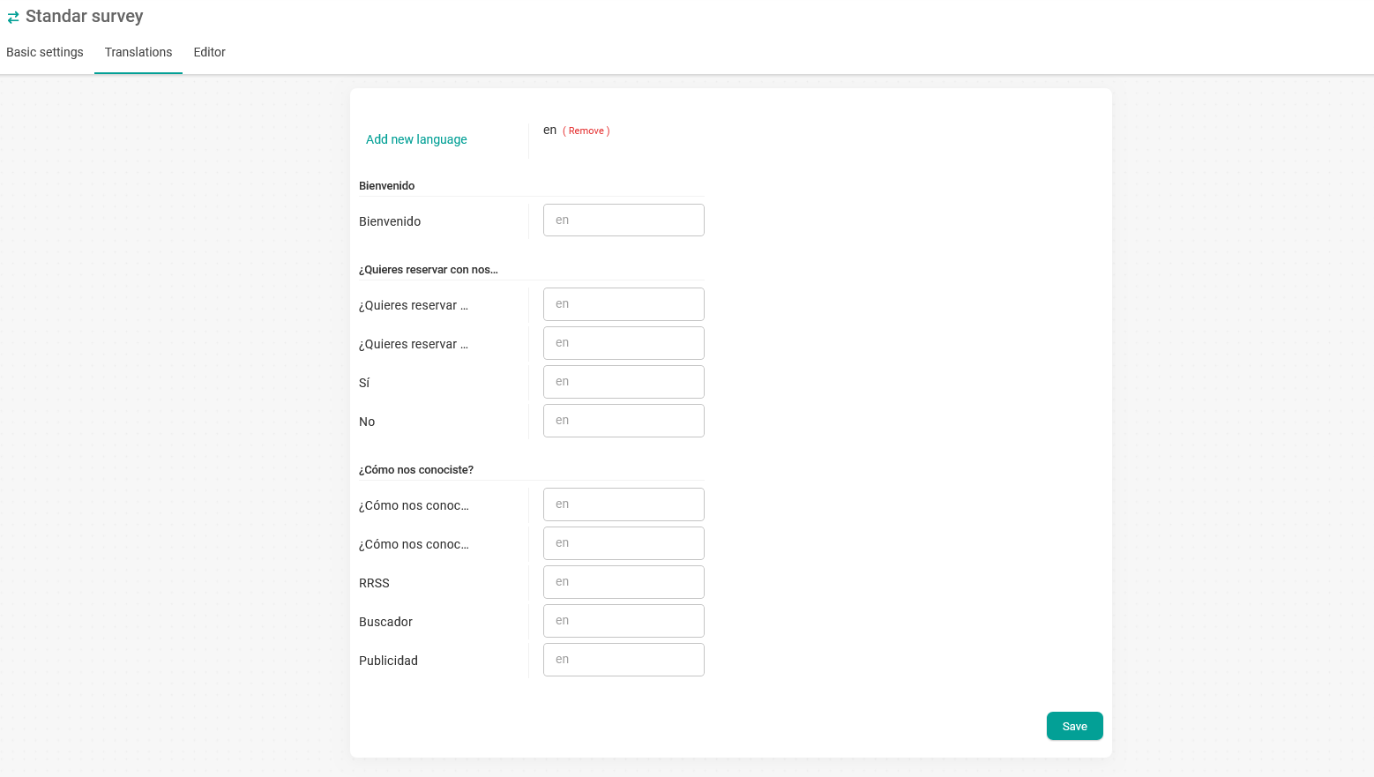The image size is (1374, 777).
Task: Click the Bienvenido row label
Action: click(390, 221)
